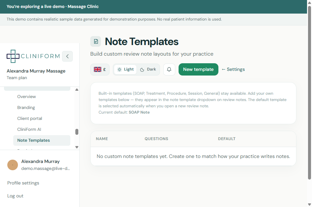
Task: Switch to Dark theme
Action: (x=148, y=70)
